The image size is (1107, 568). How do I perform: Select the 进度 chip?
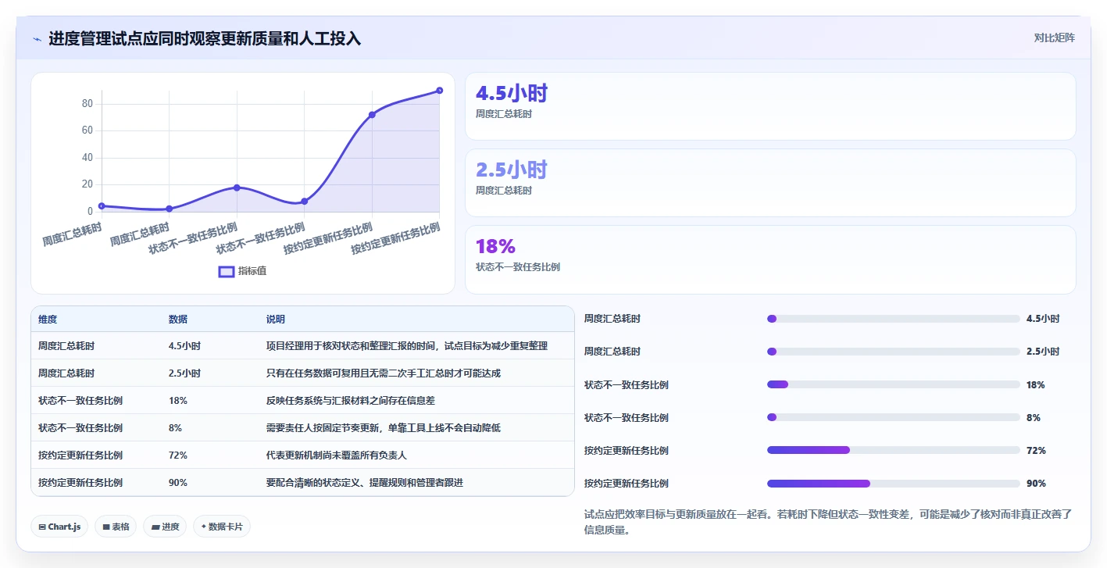(x=165, y=527)
